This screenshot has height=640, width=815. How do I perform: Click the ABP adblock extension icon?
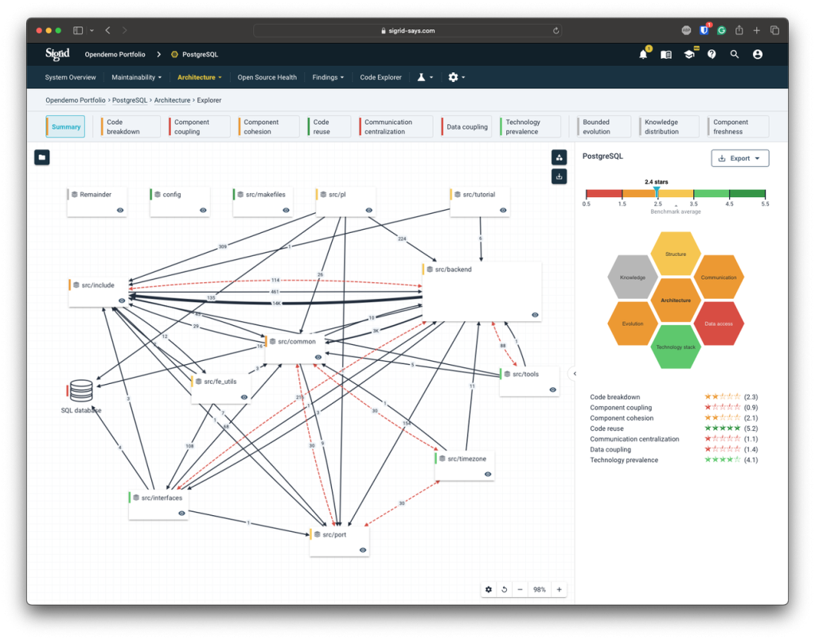[686, 31]
